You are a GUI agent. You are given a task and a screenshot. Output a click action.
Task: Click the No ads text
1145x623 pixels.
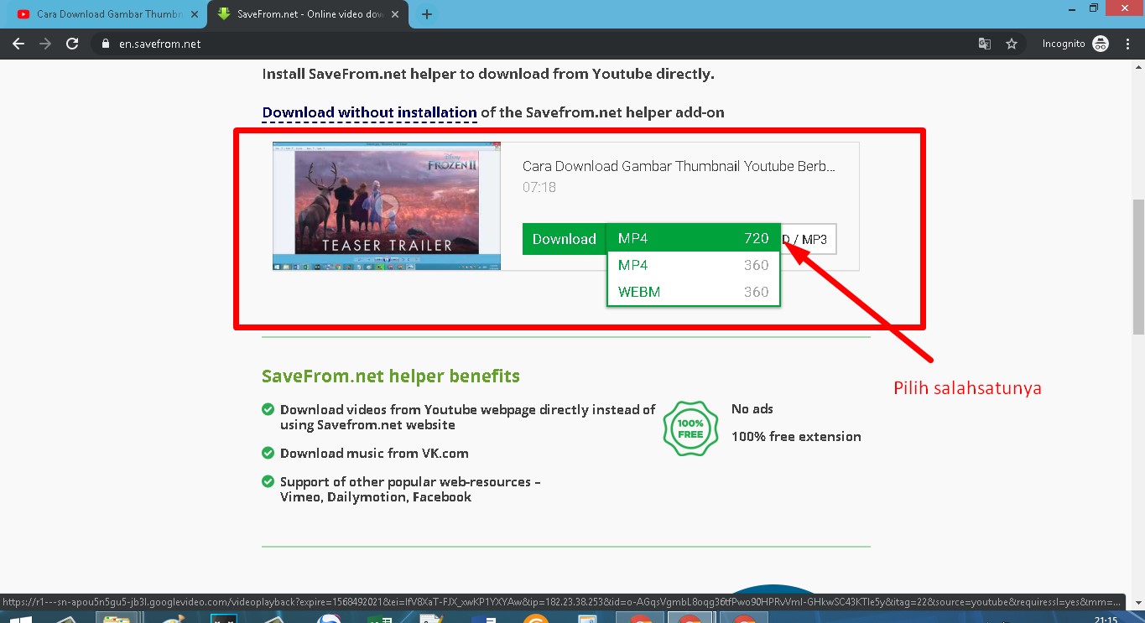[x=752, y=409]
